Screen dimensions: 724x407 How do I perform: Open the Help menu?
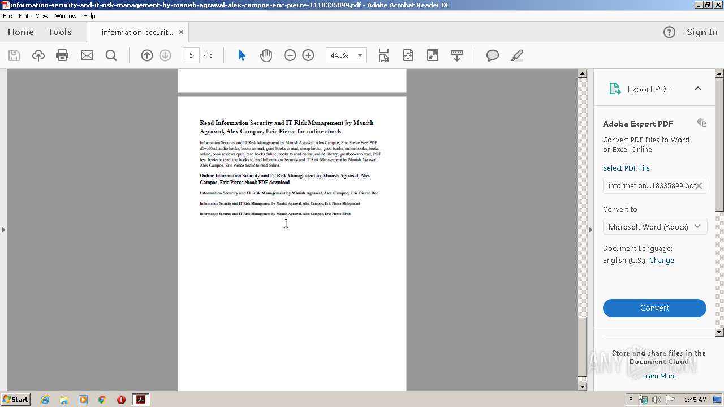tap(89, 16)
